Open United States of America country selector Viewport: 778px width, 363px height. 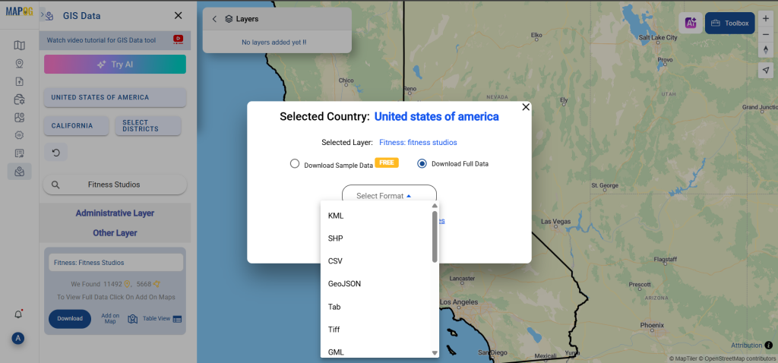(x=115, y=97)
